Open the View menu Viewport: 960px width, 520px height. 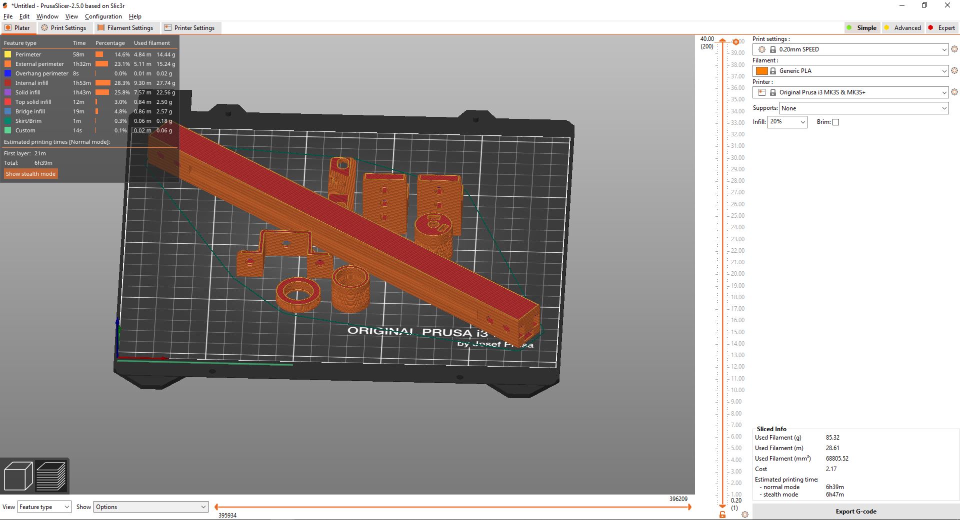[x=71, y=16]
